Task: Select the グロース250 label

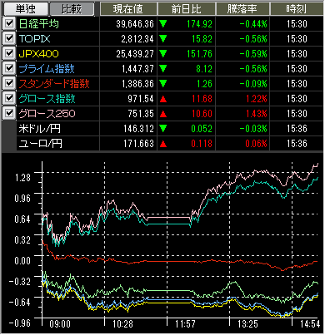Action: click(47, 114)
